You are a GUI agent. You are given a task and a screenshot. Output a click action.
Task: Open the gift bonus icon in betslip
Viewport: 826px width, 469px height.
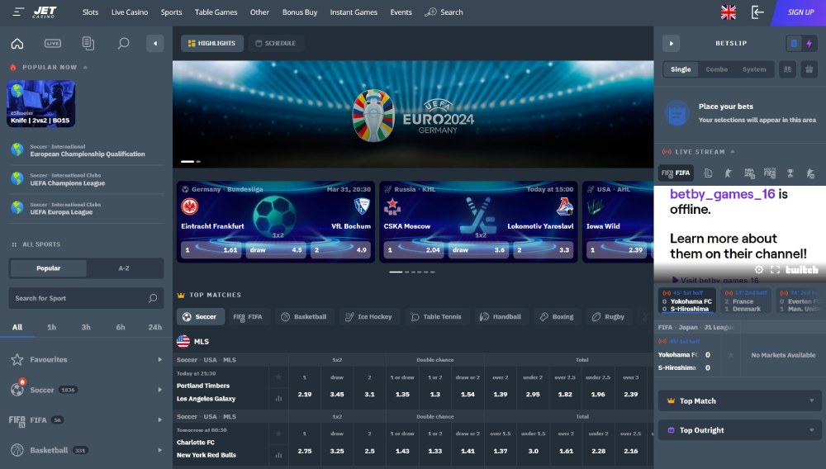click(x=809, y=69)
